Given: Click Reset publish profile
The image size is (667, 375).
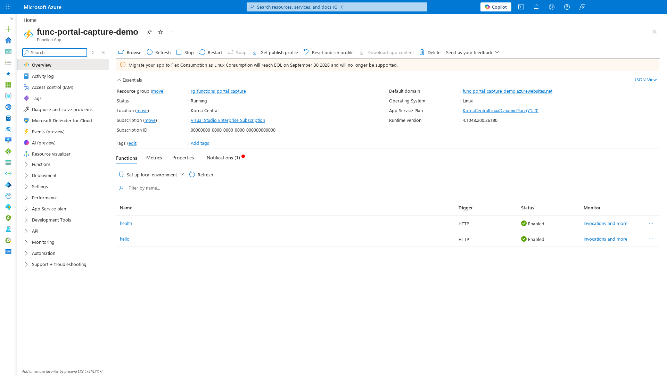Looking at the screenshot, I should click(329, 52).
